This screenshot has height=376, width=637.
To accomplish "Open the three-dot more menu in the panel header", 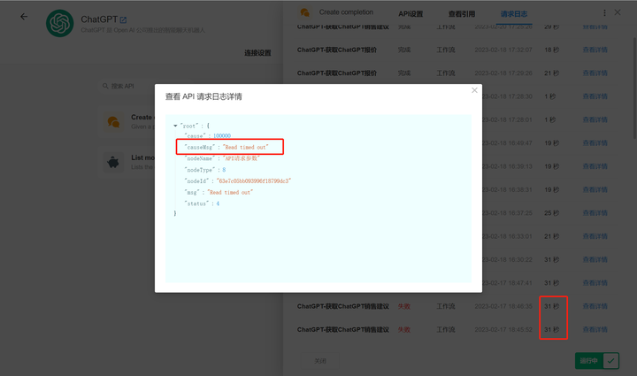I will click(604, 13).
